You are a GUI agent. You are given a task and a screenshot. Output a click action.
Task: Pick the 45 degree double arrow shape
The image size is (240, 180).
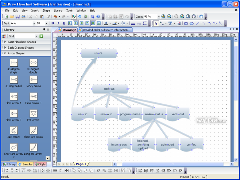[x=33, y=62]
